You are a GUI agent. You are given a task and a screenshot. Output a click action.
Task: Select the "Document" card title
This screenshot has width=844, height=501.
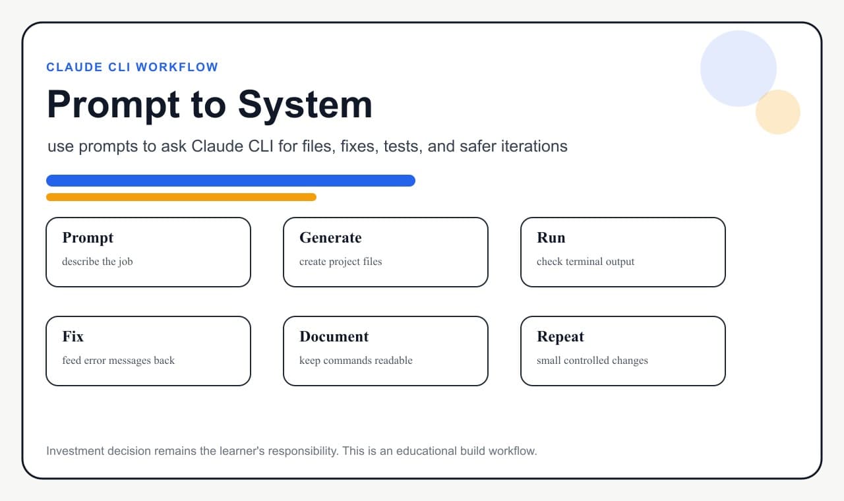coord(334,337)
